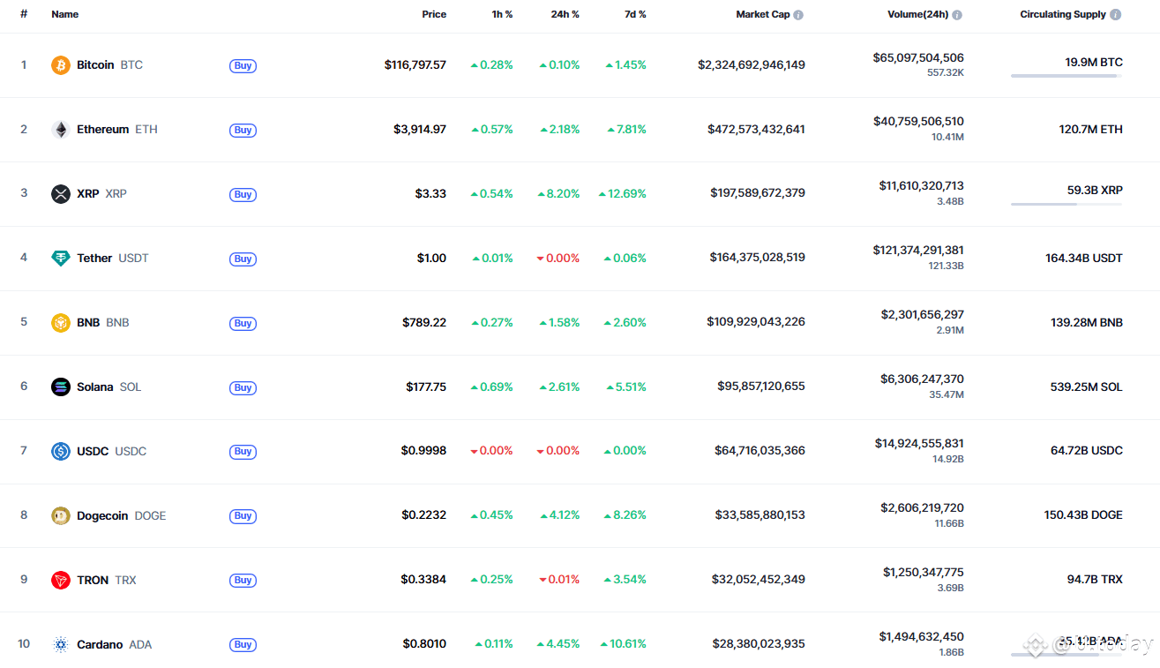
Task: Click Tether volume $121,374,291,381
Action: click(x=918, y=251)
